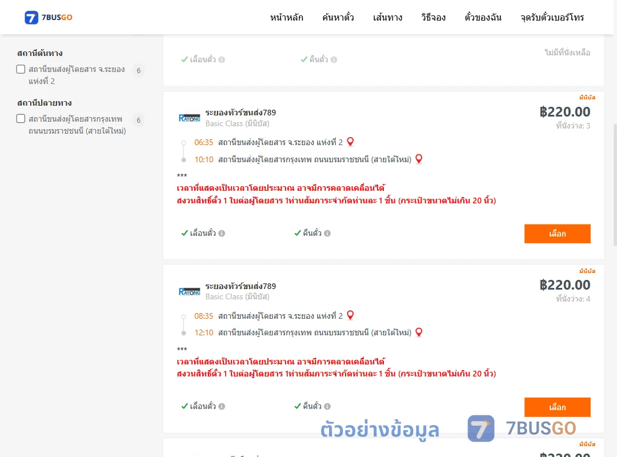Click the page vertical scrollbar
617x457 pixels.
tap(615, 185)
